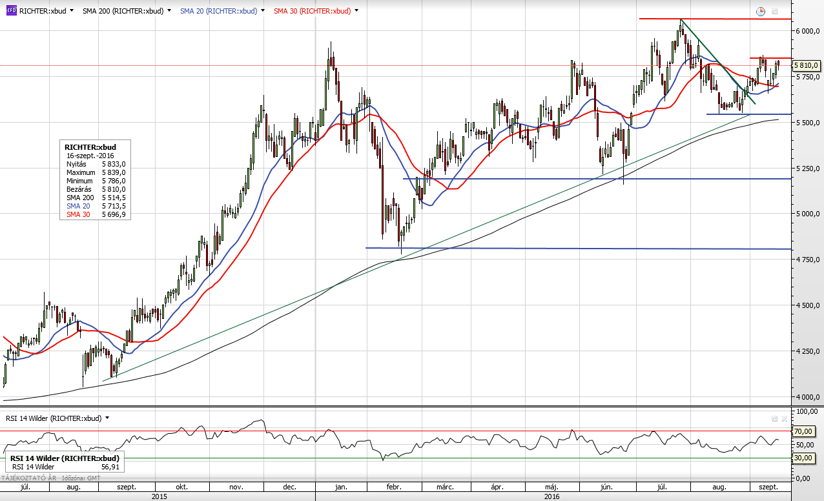Click the 100,00 RSI axis label
This screenshot has width=824, height=501.
click(x=808, y=411)
